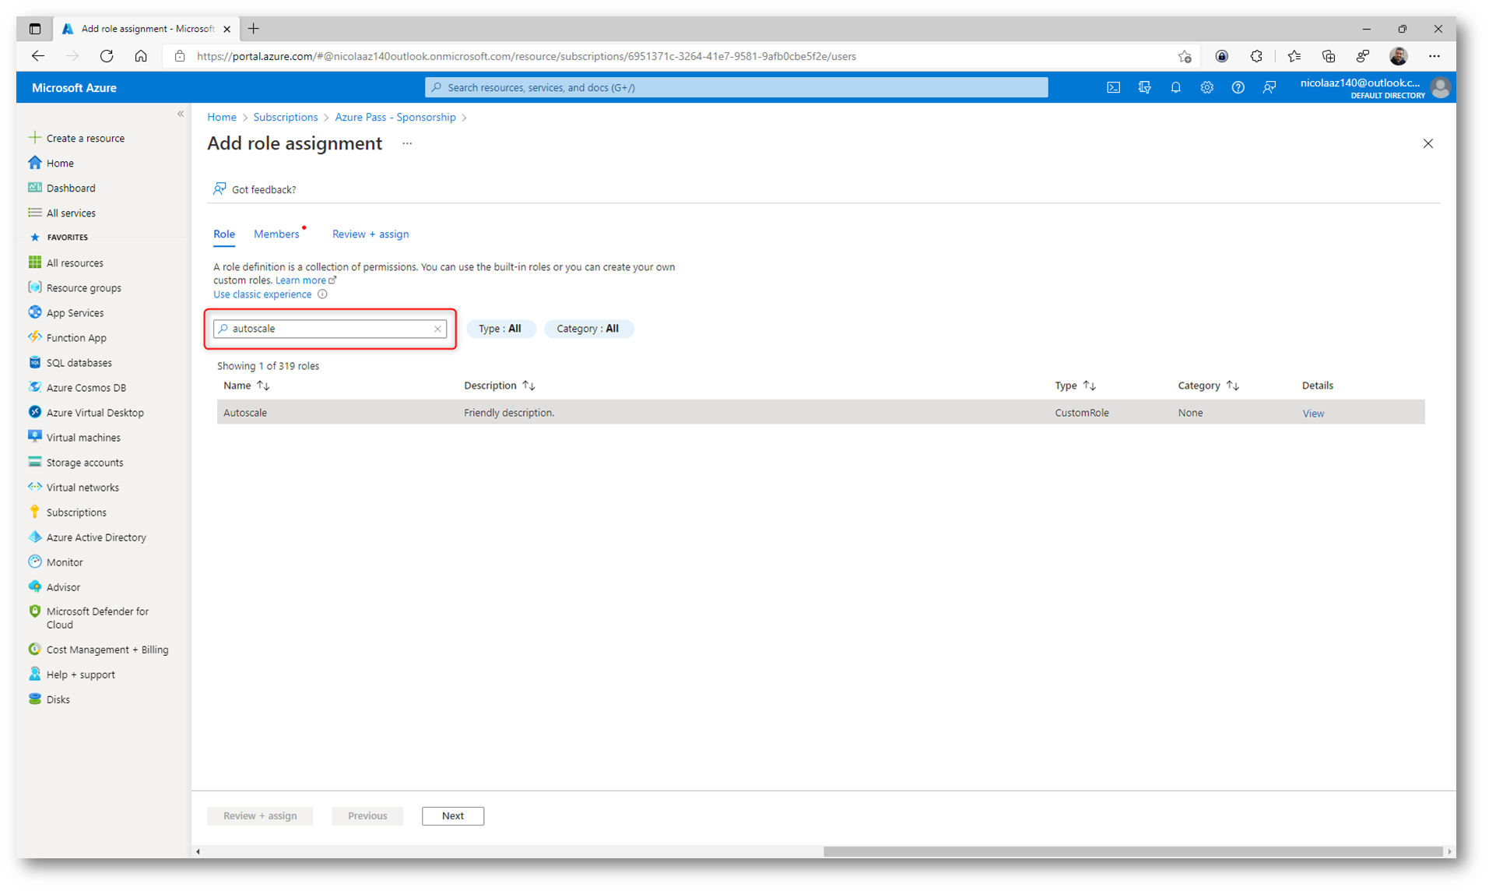Viewport: 1489px width, 891px height.
Task: Sort roles by Type column
Action: (x=1075, y=386)
